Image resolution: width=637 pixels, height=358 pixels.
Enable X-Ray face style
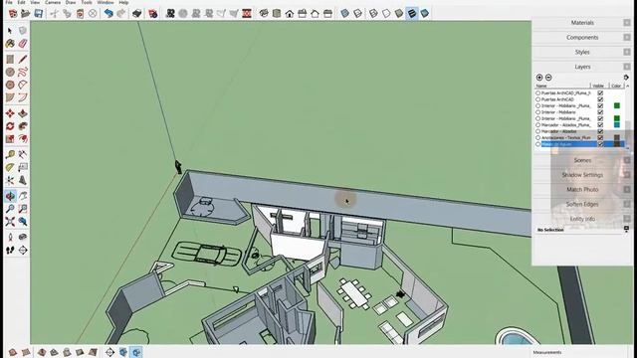[345, 13]
